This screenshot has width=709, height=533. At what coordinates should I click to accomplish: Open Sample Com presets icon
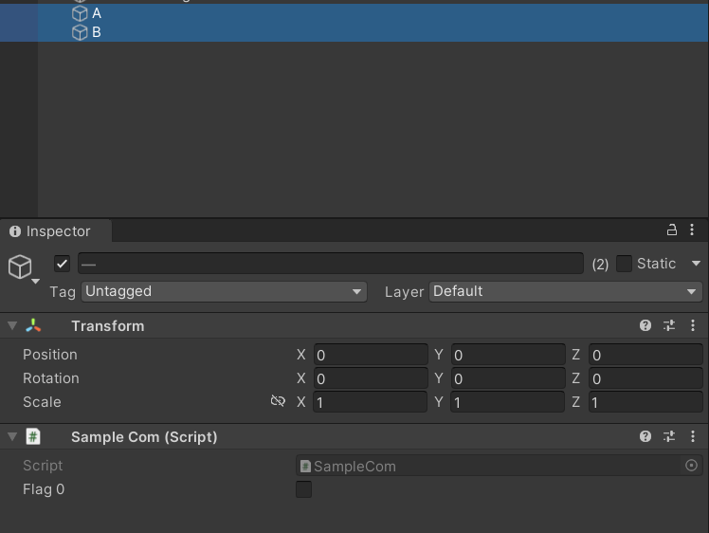pyautogui.click(x=669, y=436)
